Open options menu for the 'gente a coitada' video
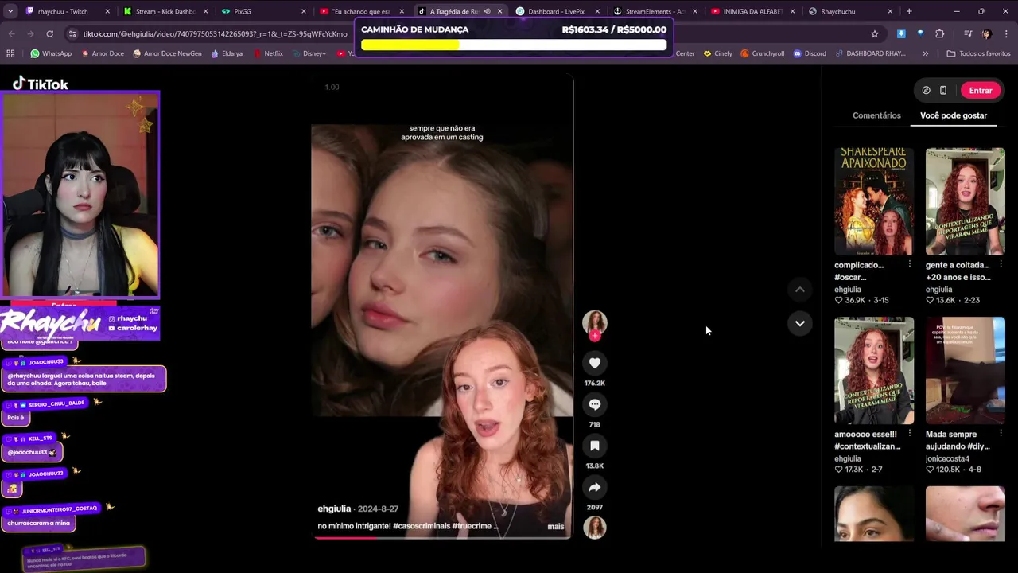The image size is (1018, 573). click(1001, 264)
